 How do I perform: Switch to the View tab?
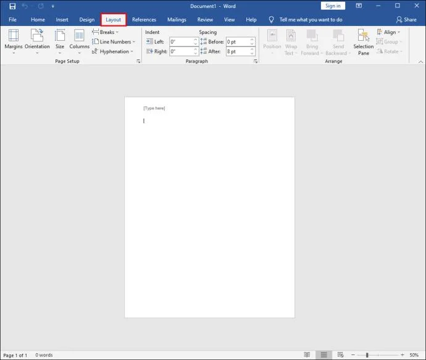(229, 20)
